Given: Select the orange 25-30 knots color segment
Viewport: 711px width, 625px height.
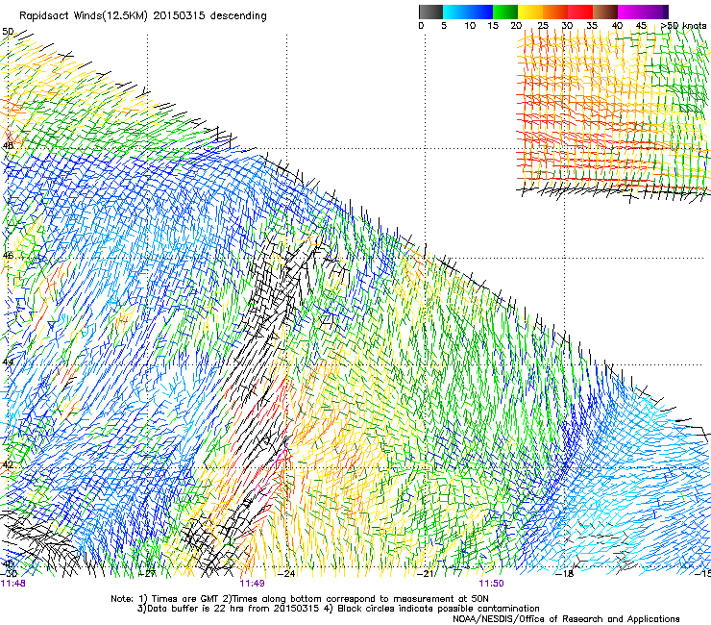Looking at the screenshot, I should 555,12.
